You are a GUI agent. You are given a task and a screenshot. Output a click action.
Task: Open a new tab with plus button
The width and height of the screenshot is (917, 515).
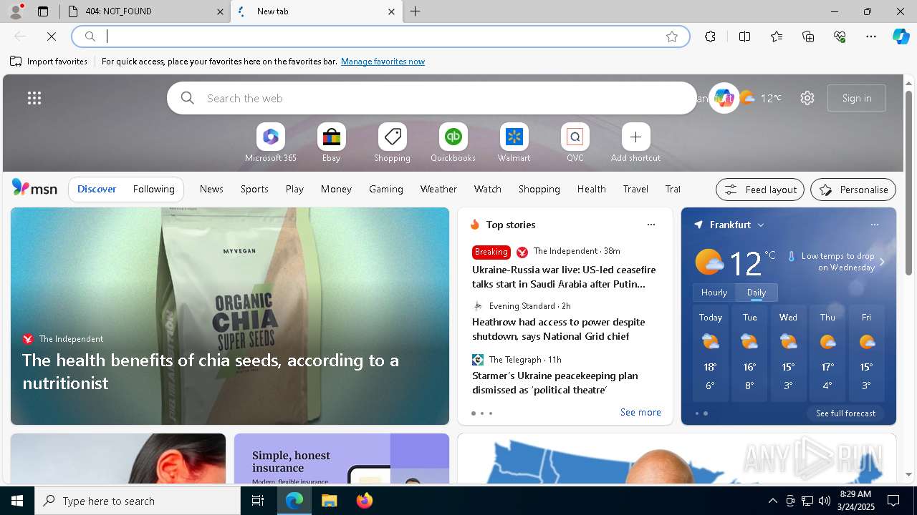tap(416, 11)
